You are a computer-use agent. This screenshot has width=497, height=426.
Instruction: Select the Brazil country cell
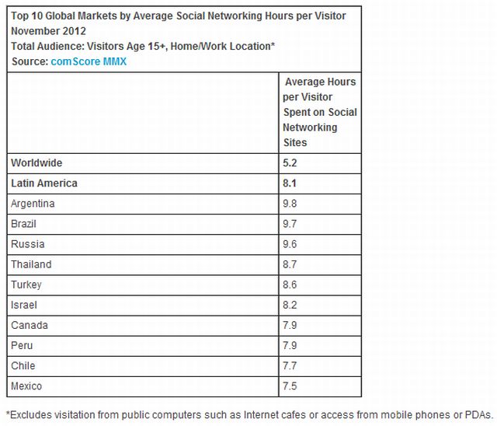[24, 224]
